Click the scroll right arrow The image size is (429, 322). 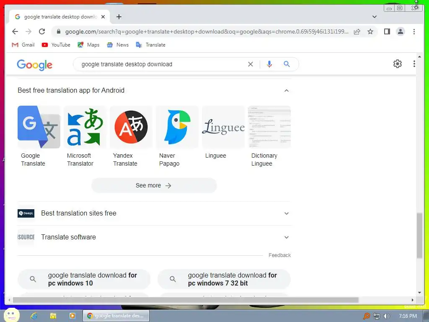(413, 300)
